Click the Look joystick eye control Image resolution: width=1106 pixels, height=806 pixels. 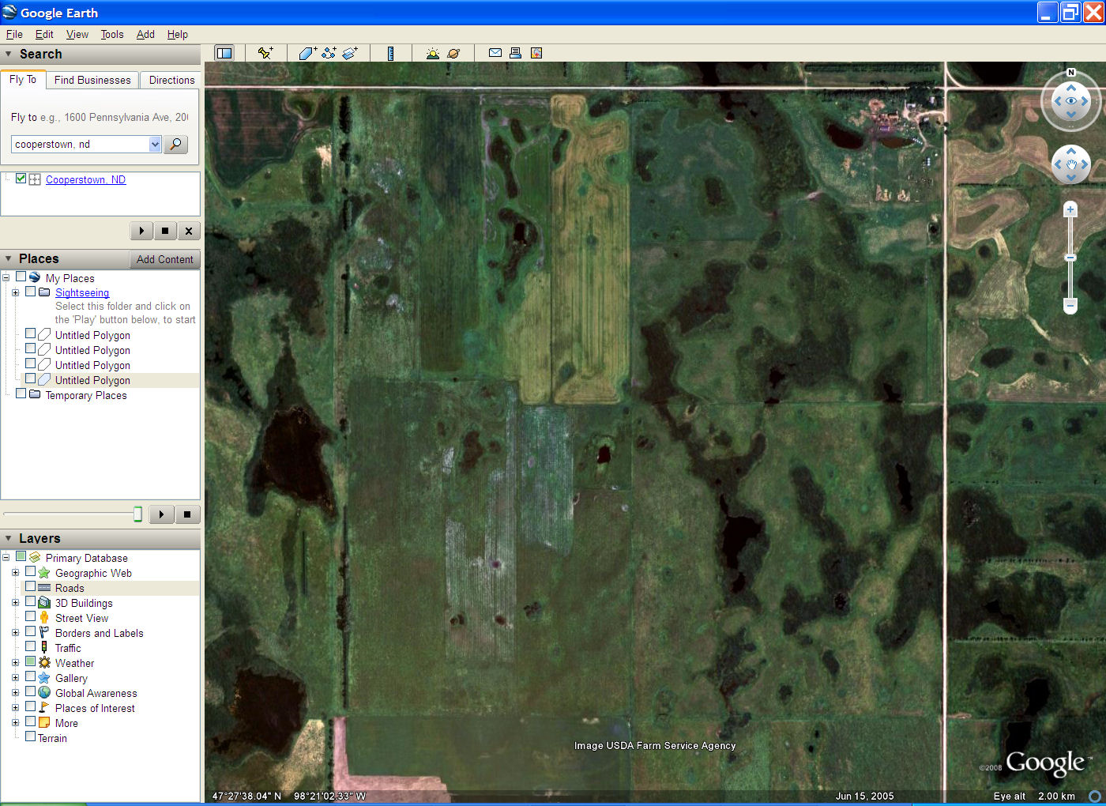[x=1071, y=101]
